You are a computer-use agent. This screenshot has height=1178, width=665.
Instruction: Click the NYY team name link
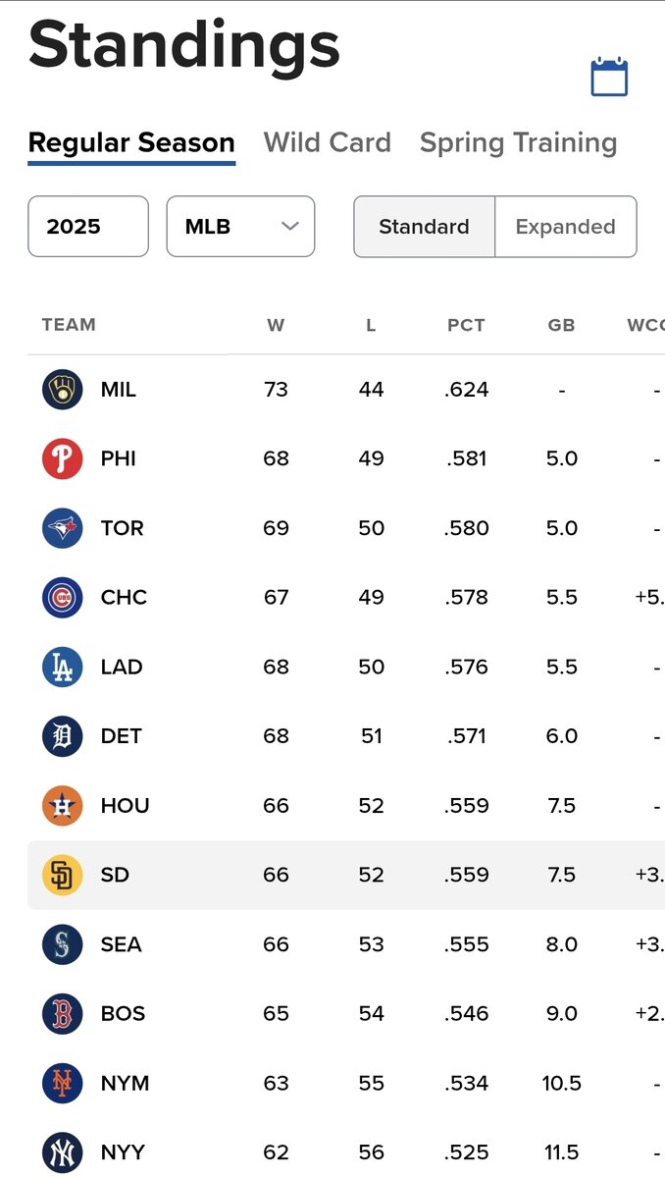coord(124,1152)
